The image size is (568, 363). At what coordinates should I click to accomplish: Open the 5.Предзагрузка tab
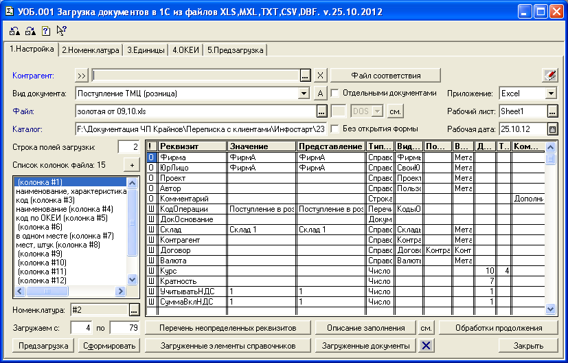(x=236, y=50)
